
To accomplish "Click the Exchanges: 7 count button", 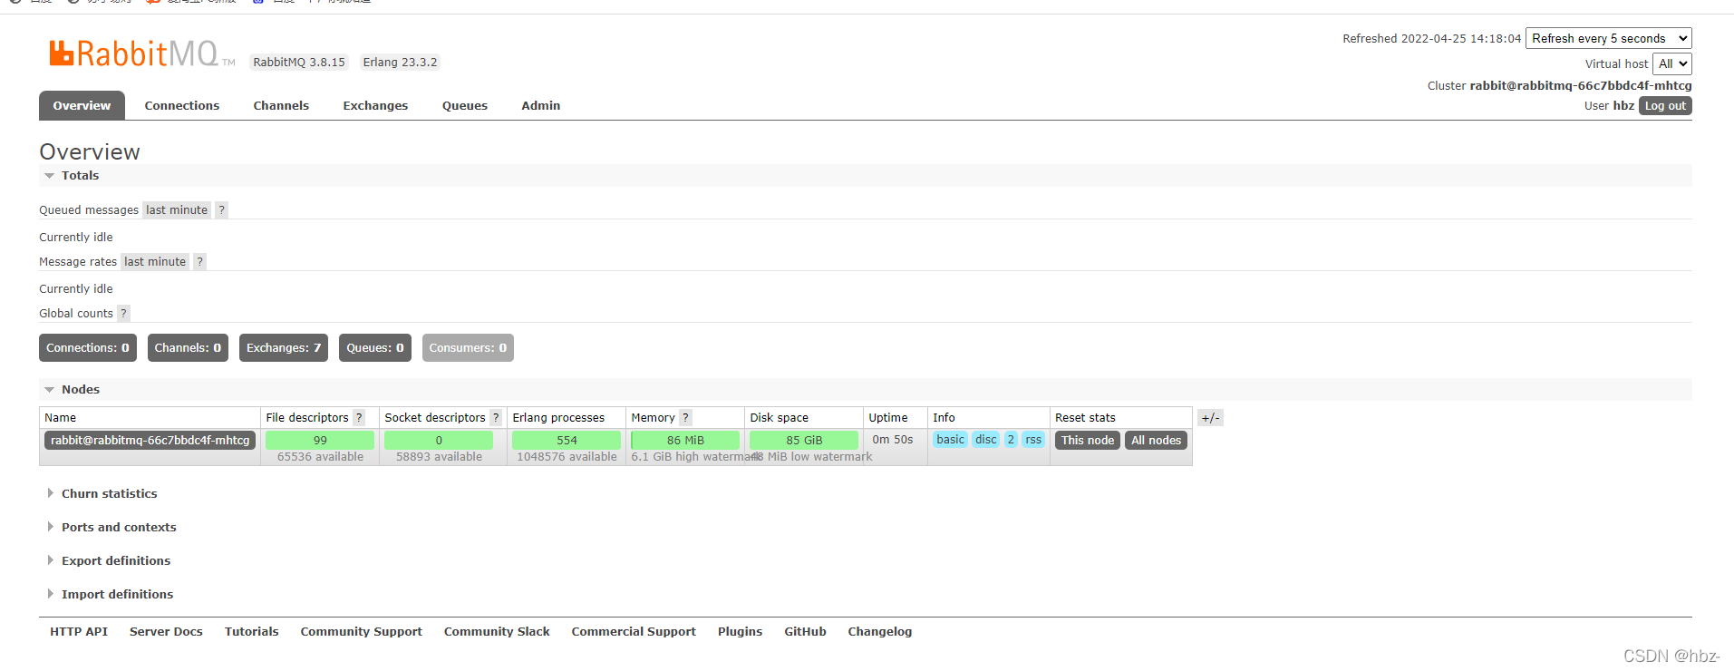I will (284, 348).
